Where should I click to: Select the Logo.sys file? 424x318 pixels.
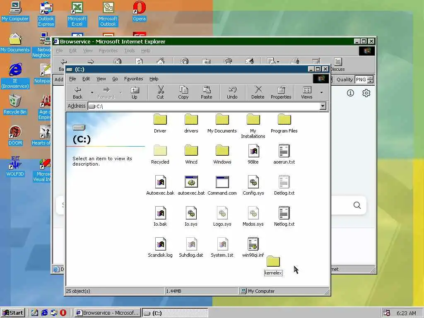222,217
